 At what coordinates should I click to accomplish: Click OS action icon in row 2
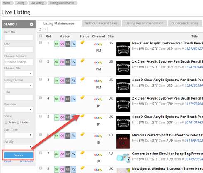point(62,62)
